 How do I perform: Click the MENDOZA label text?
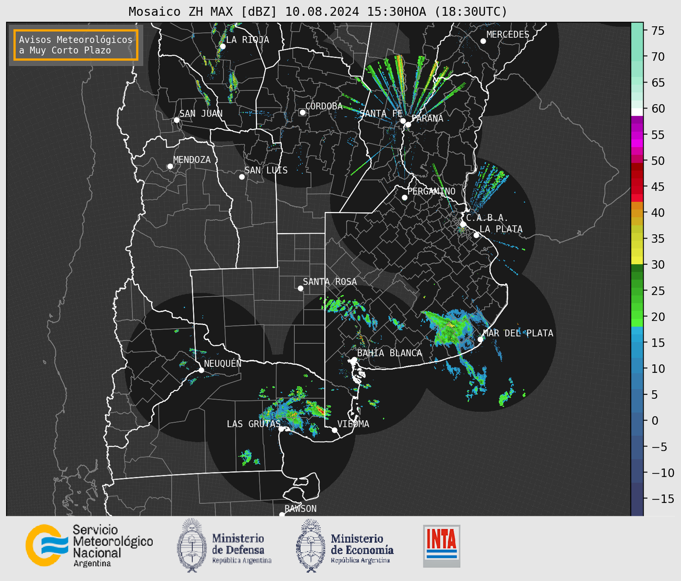pos(192,160)
